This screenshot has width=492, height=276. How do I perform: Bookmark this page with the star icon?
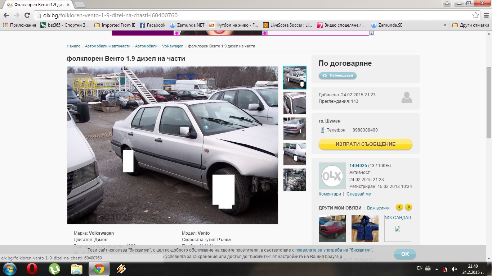(476, 15)
